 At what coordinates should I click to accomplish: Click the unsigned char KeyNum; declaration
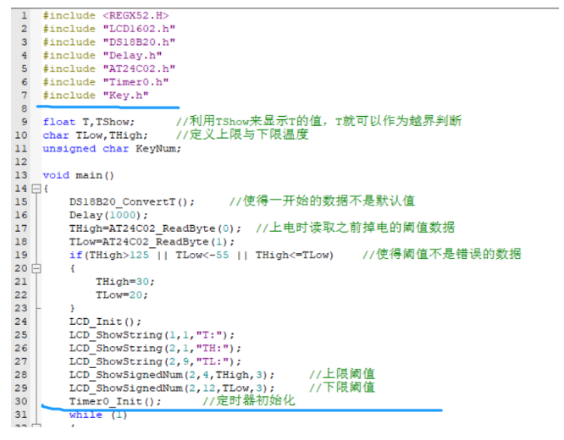(112, 148)
